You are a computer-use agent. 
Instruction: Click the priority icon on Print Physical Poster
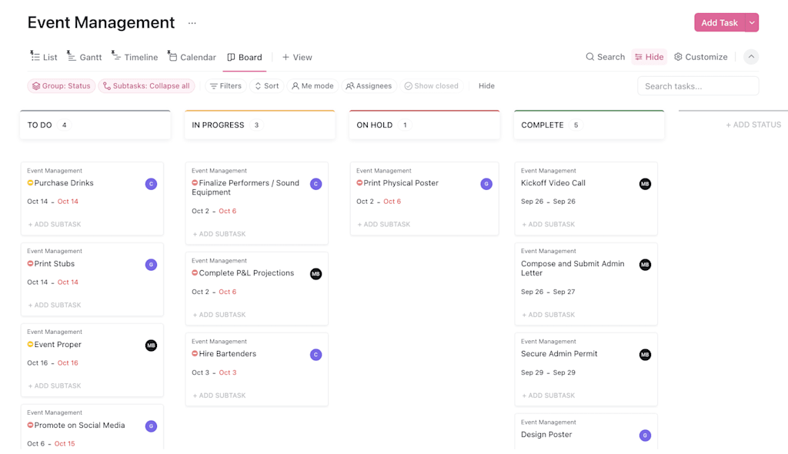pyautogui.click(x=360, y=183)
